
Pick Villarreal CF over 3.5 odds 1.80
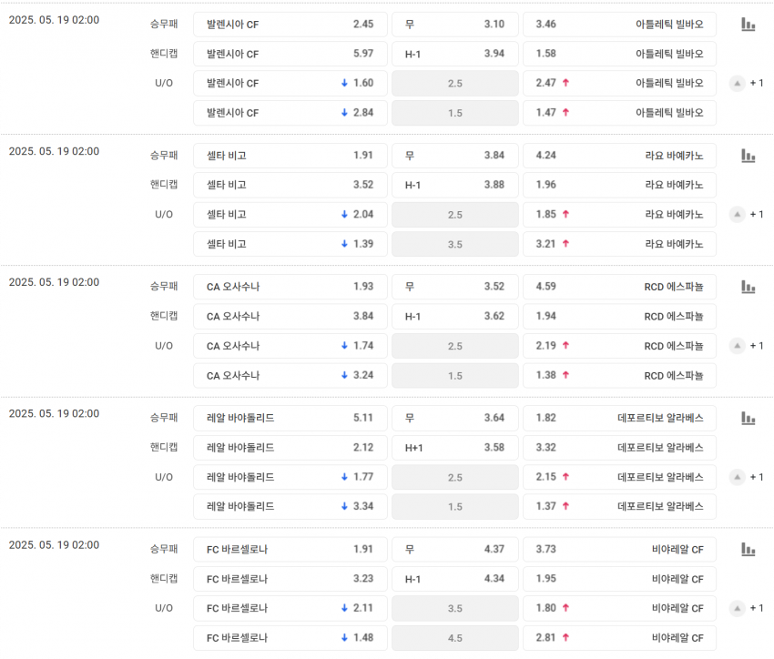click(619, 608)
